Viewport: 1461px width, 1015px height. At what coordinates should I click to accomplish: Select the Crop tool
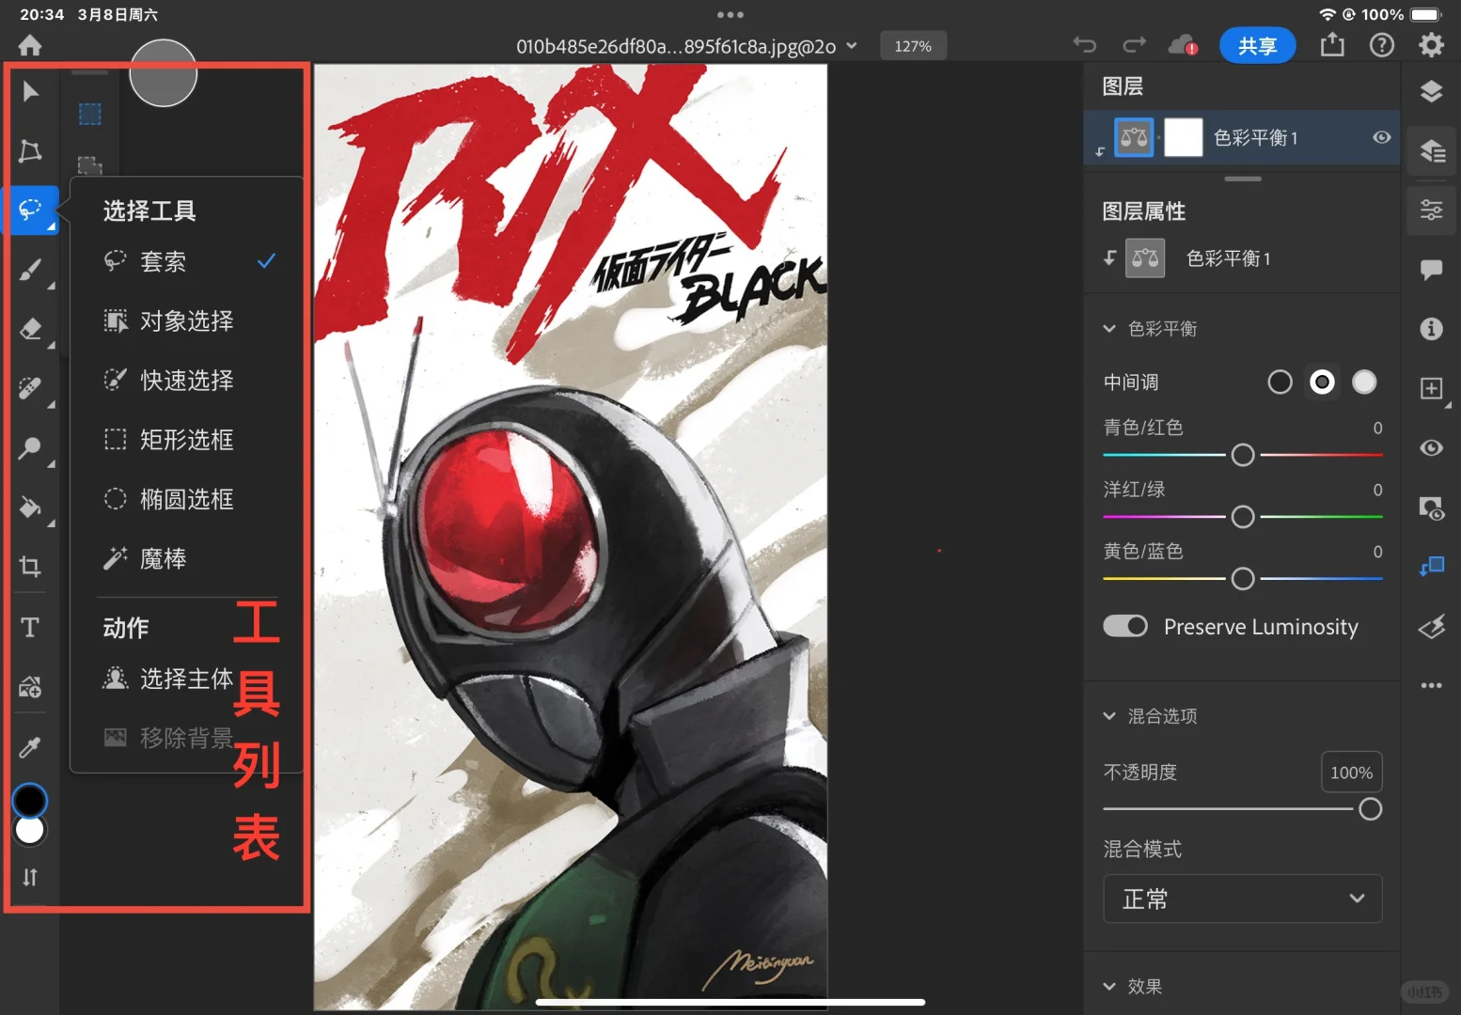[29, 567]
